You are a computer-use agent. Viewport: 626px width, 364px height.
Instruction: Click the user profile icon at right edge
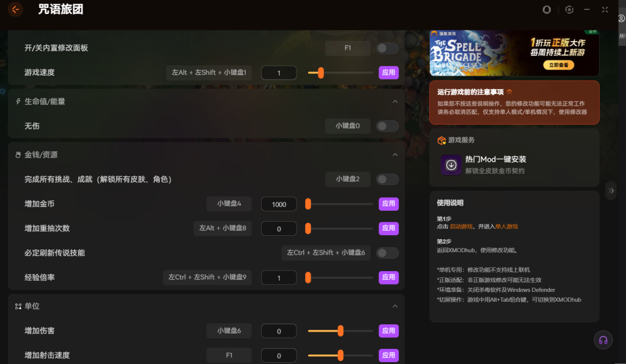pyautogui.click(x=622, y=19)
